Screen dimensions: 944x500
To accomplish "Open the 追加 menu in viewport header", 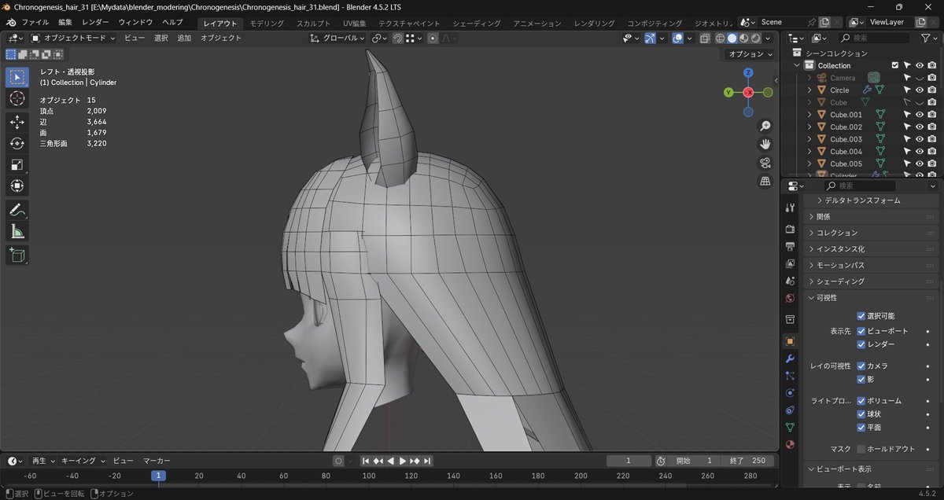I will coord(184,38).
